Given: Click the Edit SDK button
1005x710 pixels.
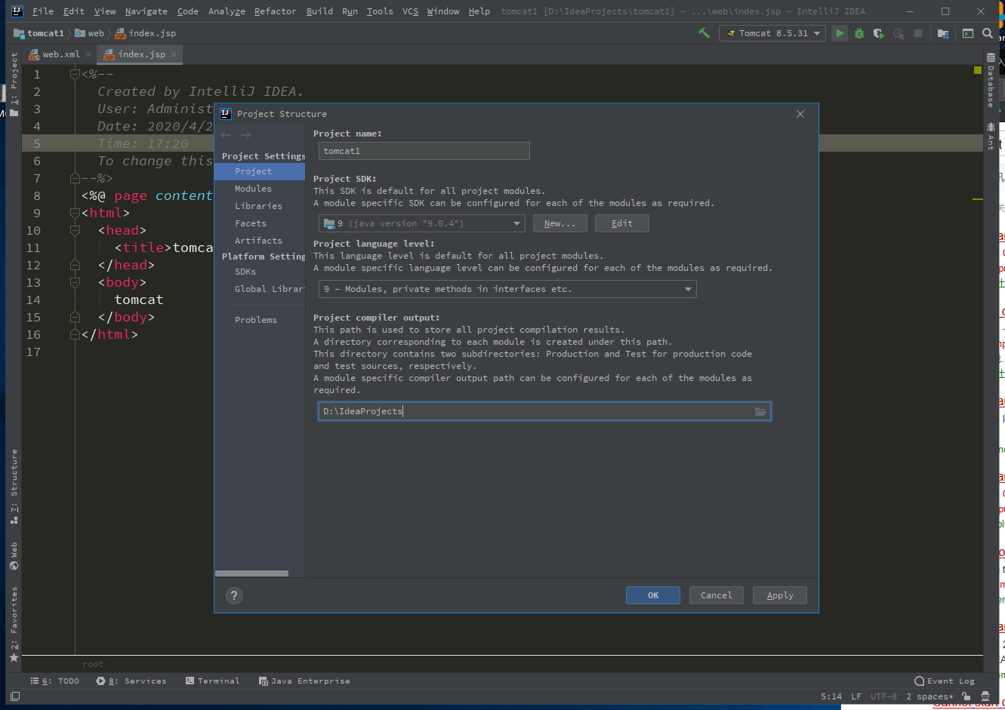Looking at the screenshot, I should (x=622, y=223).
